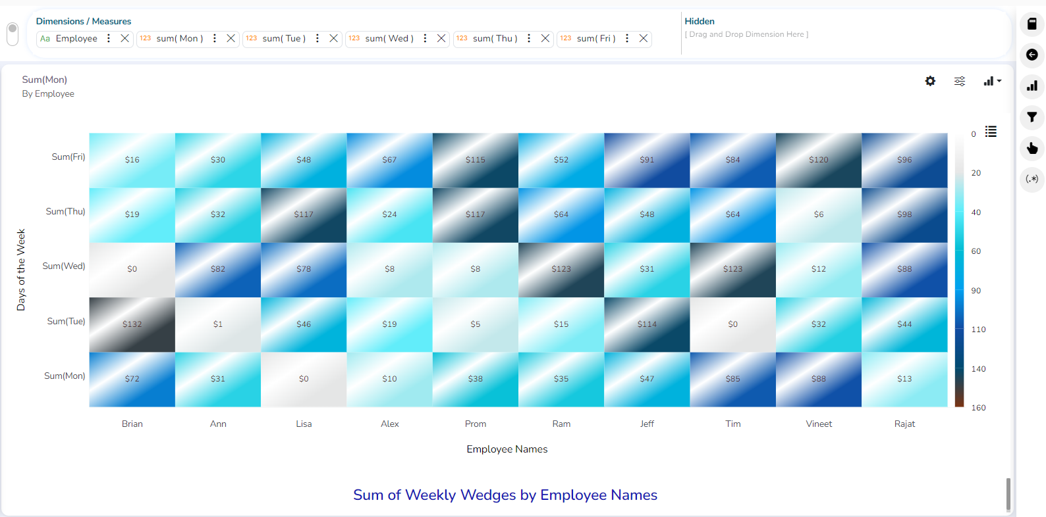
Task: Remove the sum( Thu ) measure
Action: coord(545,39)
